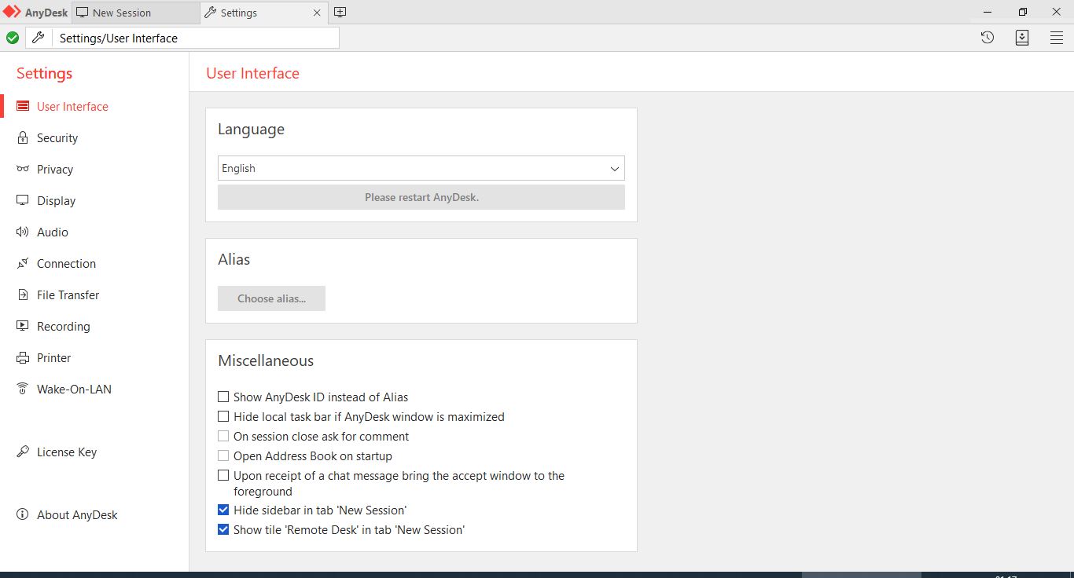Open Display settings
Viewport: 1074px width, 578px height.
(x=57, y=201)
